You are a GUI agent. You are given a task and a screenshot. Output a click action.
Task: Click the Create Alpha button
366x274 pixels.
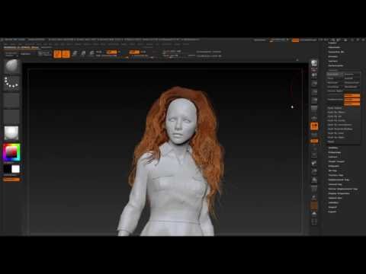[x=335, y=91]
